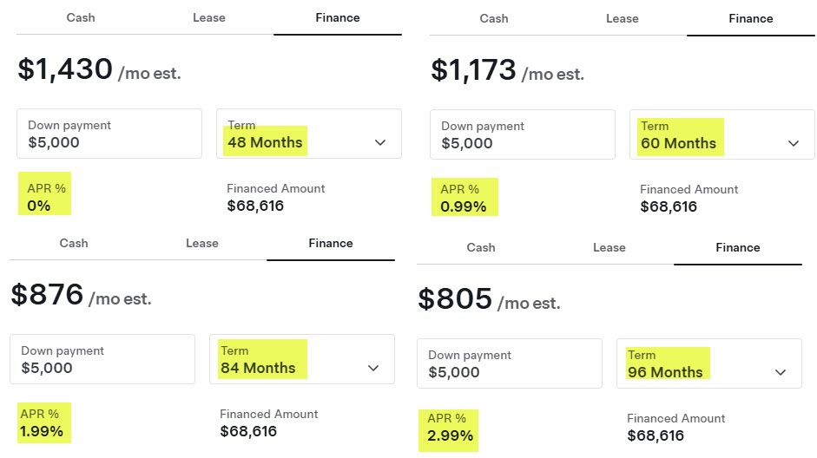Open the 84 Months term selector

(301, 359)
